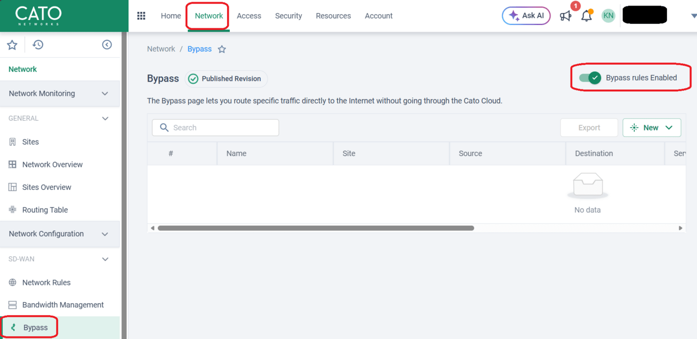
Task: Open recent history clock icon
Action: point(38,45)
